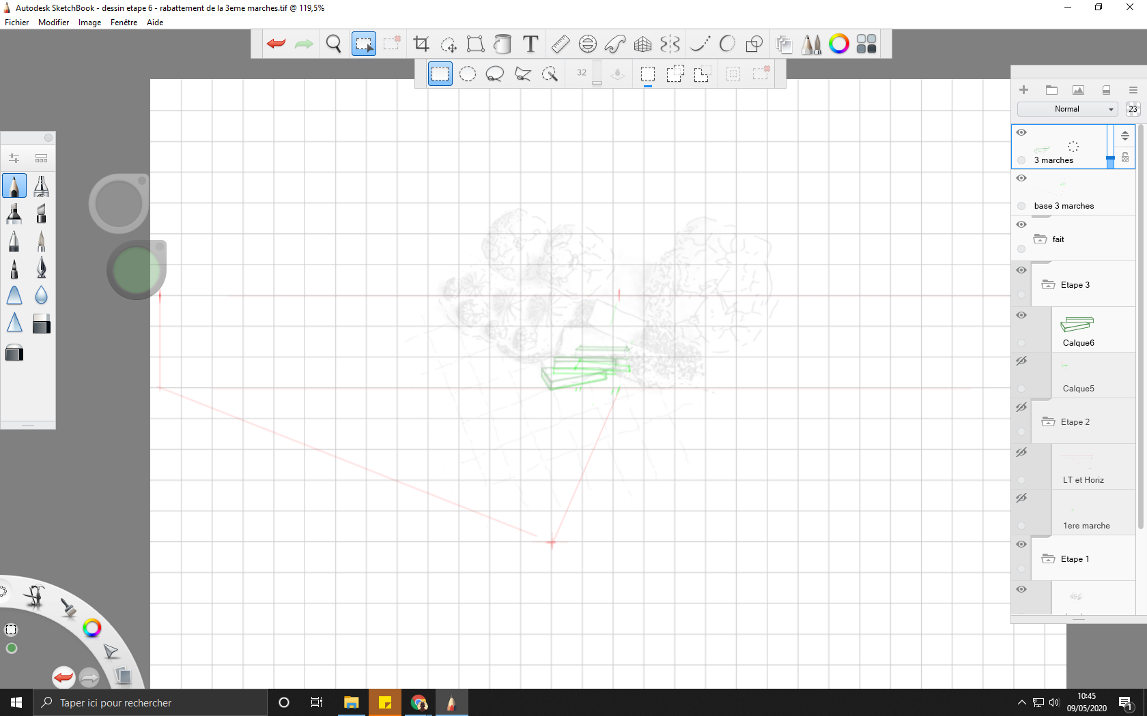1147x716 pixels.
Task: Choose Remove from selection mode
Action: point(702,74)
